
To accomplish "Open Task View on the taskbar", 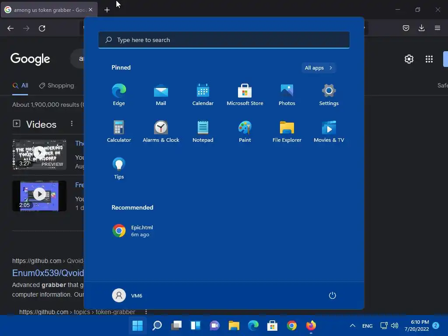I will pos(176,325).
